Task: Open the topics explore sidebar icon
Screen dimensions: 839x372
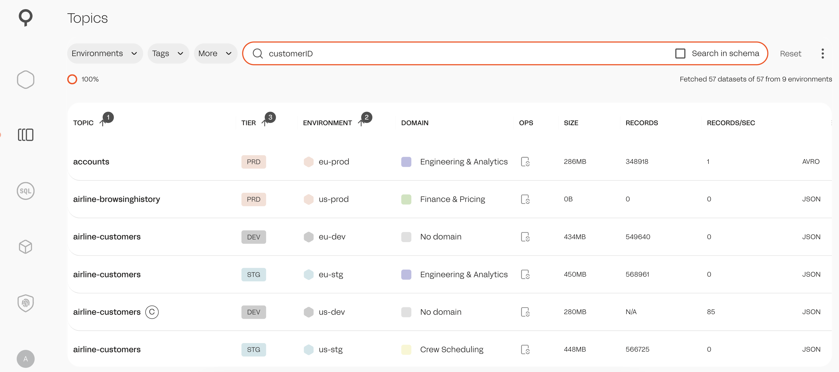Action: [x=25, y=135]
